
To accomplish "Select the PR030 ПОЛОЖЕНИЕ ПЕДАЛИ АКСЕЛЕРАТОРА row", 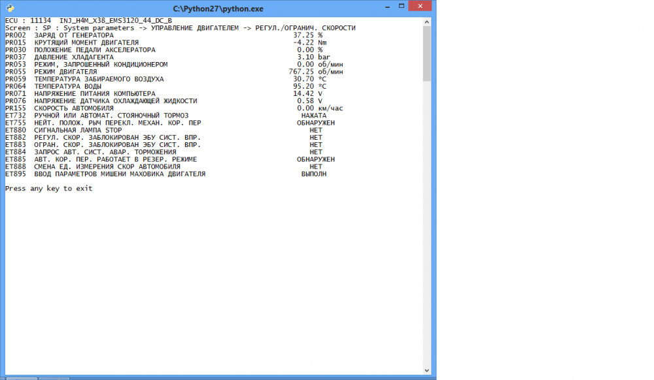I will click(x=163, y=50).
